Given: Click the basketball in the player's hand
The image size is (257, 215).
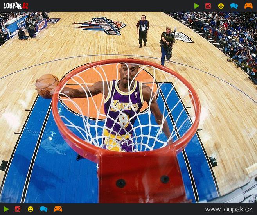Looking at the screenshot, I should pos(47,85).
